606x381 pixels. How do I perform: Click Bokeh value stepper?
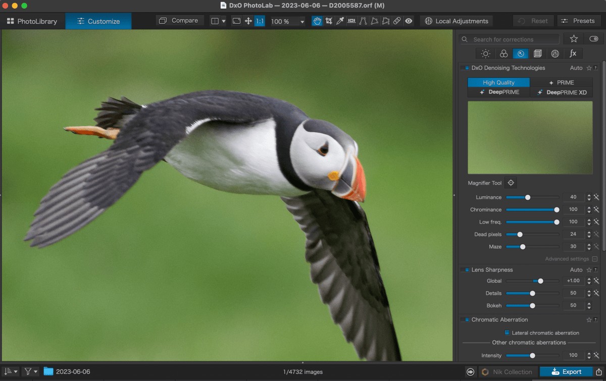[x=589, y=306]
